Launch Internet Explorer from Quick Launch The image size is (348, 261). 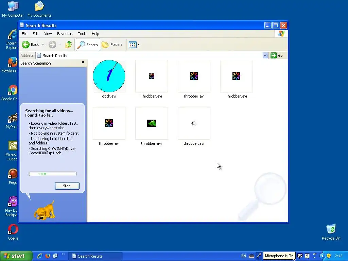pyautogui.click(x=40, y=256)
